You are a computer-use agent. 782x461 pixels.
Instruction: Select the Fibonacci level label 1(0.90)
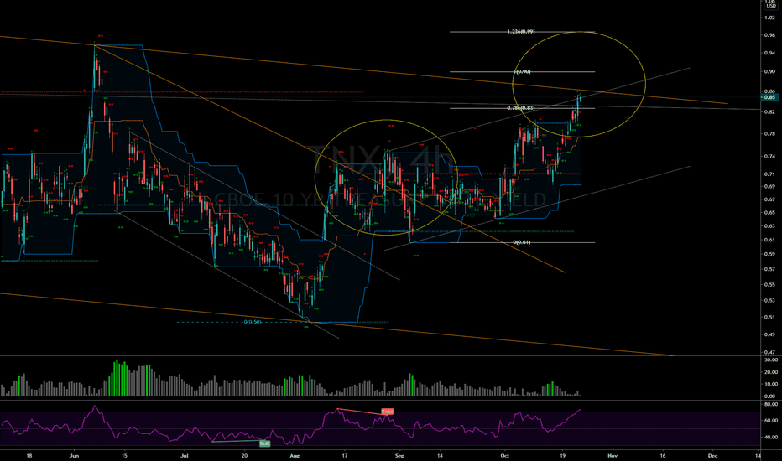[x=522, y=71]
